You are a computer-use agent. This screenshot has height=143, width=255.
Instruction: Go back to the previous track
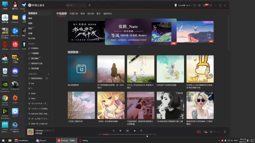tap(120, 131)
